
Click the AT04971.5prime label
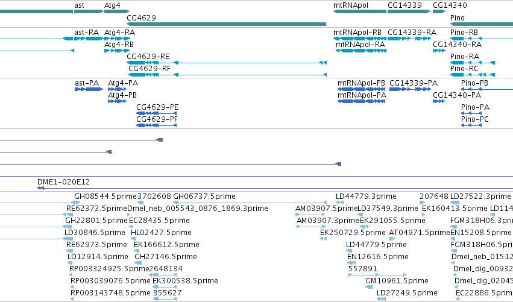pyautogui.click(x=420, y=233)
